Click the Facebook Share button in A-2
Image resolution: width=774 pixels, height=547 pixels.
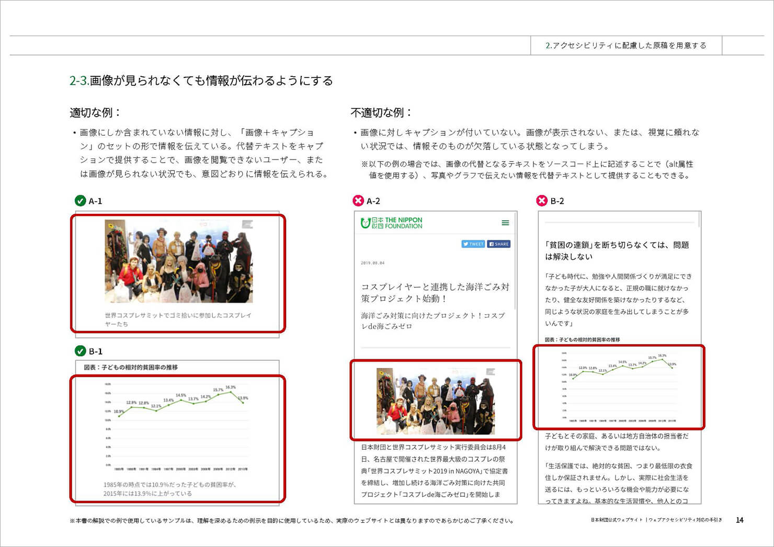pyautogui.click(x=499, y=244)
